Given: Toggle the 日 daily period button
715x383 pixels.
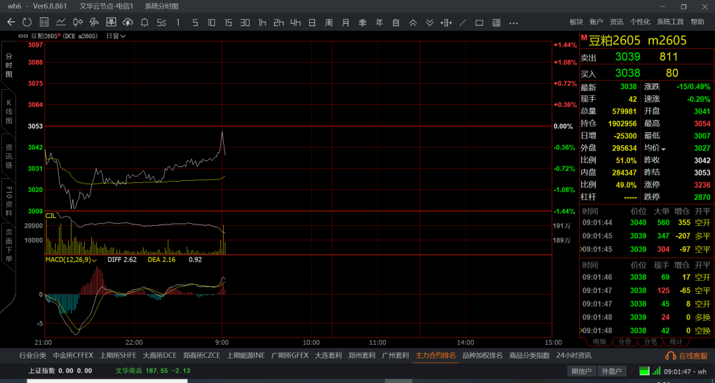Looking at the screenshot, I should point(312,22).
